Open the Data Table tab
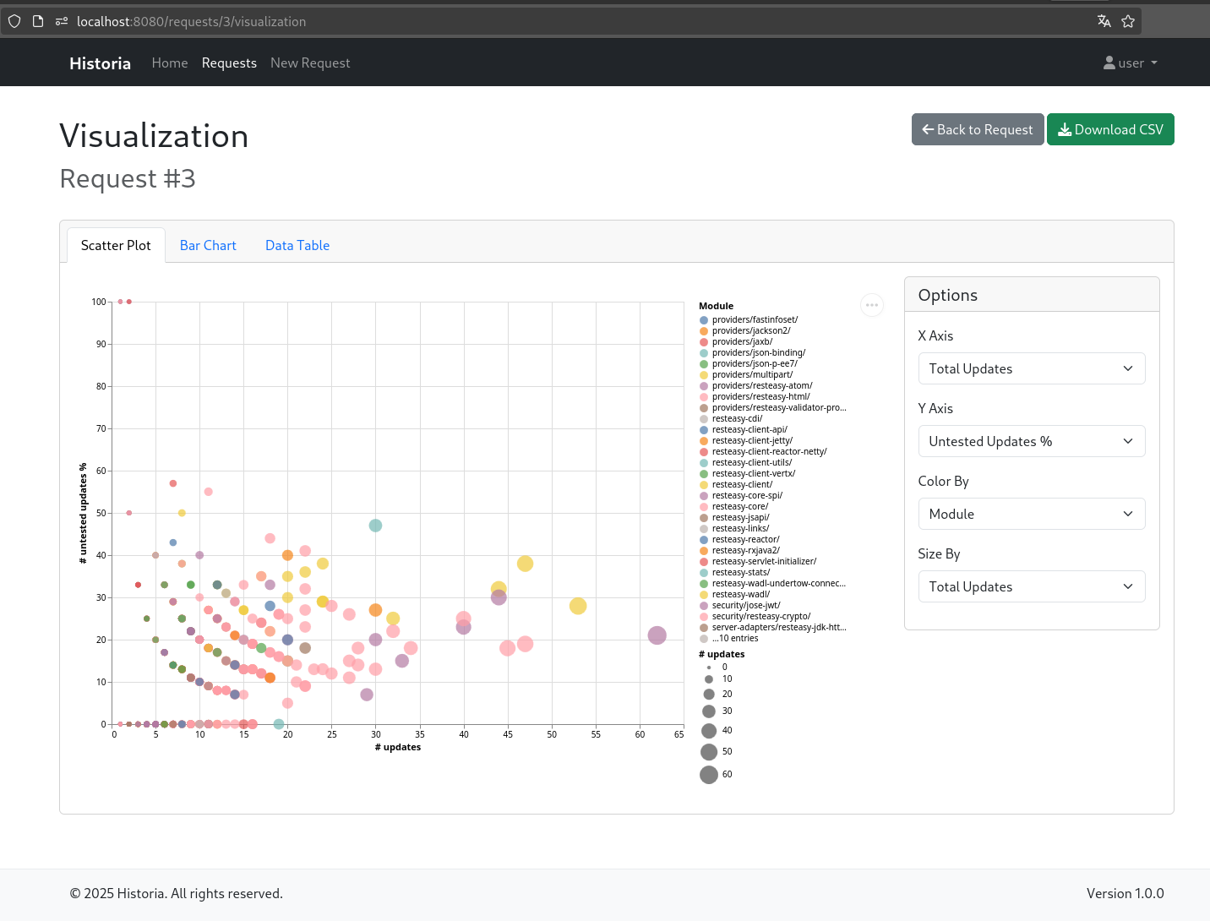Viewport: 1210px width, 921px height. (x=297, y=245)
